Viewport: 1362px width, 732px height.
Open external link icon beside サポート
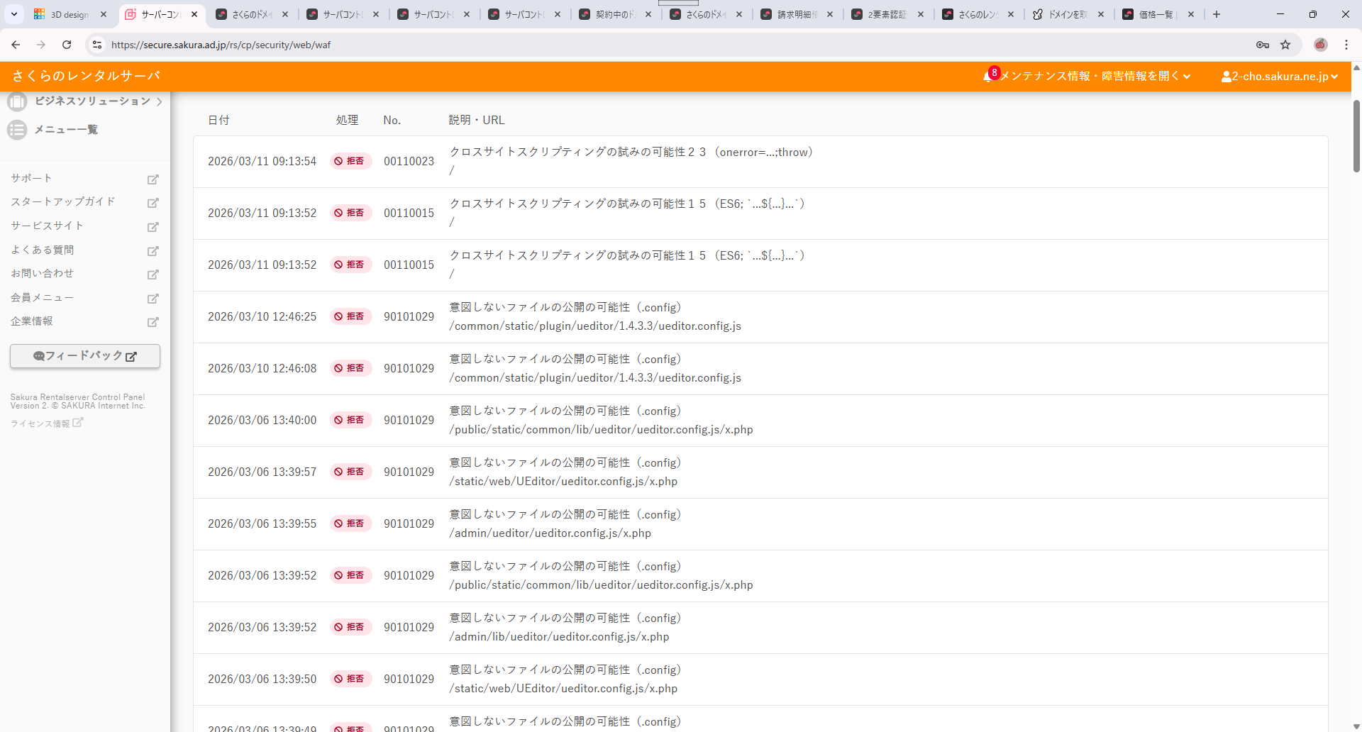click(x=153, y=179)
